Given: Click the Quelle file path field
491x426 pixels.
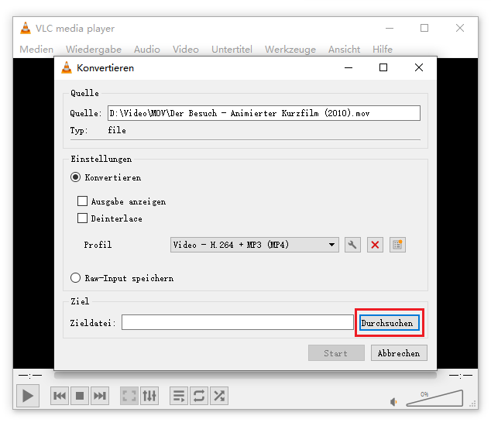Looking at the screenshot, I should click(264, 113).
